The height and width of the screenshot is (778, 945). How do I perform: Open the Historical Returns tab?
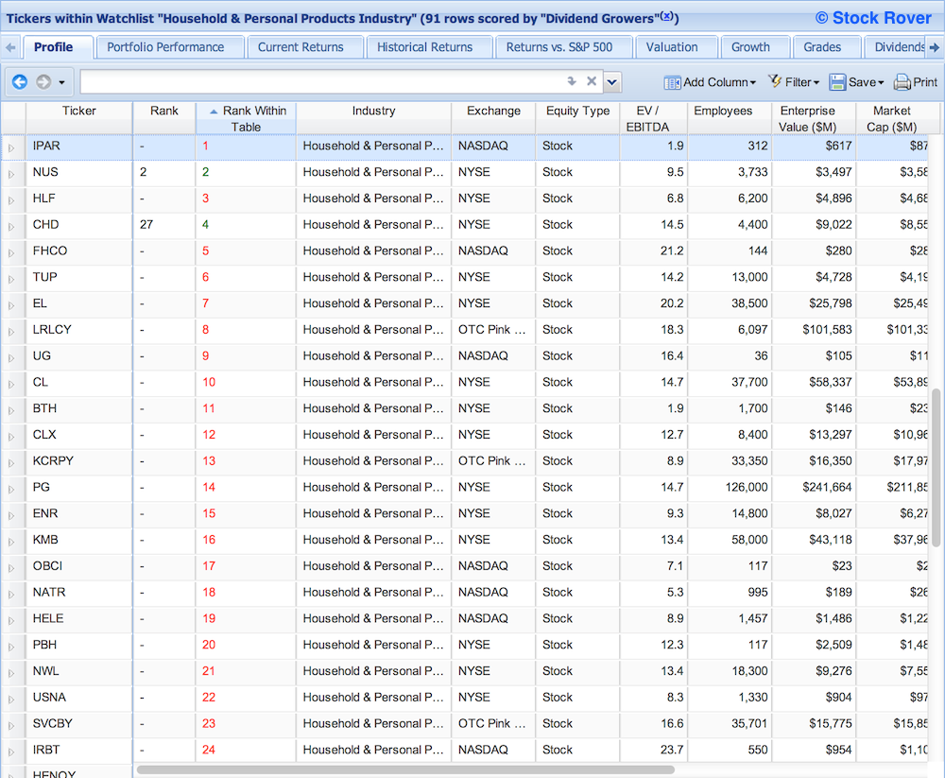[x=429, y=47]
